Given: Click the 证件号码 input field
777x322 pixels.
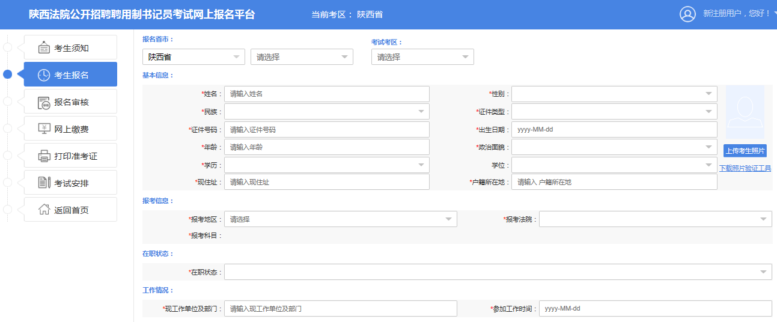Looking at the screenshot, I should coord(327,130).
